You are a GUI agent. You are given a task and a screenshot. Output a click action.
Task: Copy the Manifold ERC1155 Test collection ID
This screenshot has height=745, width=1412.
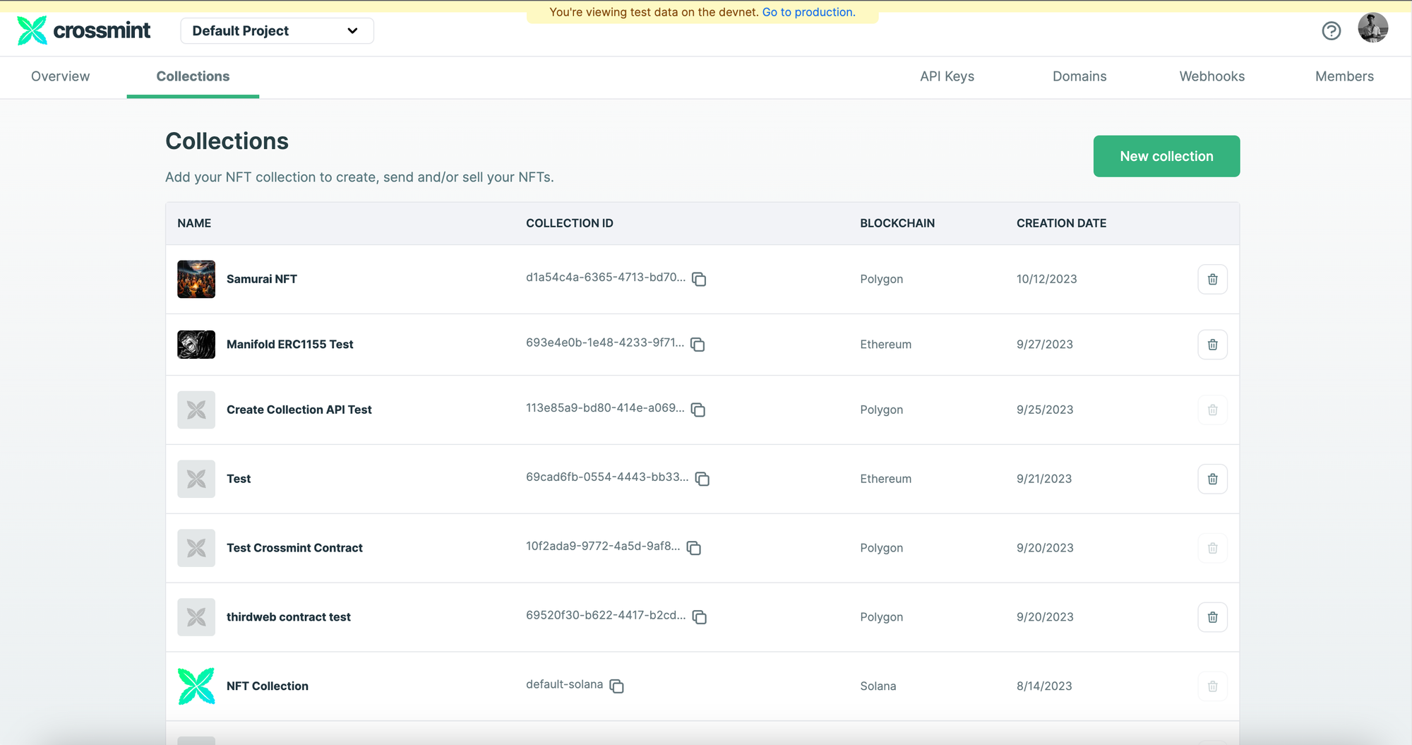(x=698, y=345)
